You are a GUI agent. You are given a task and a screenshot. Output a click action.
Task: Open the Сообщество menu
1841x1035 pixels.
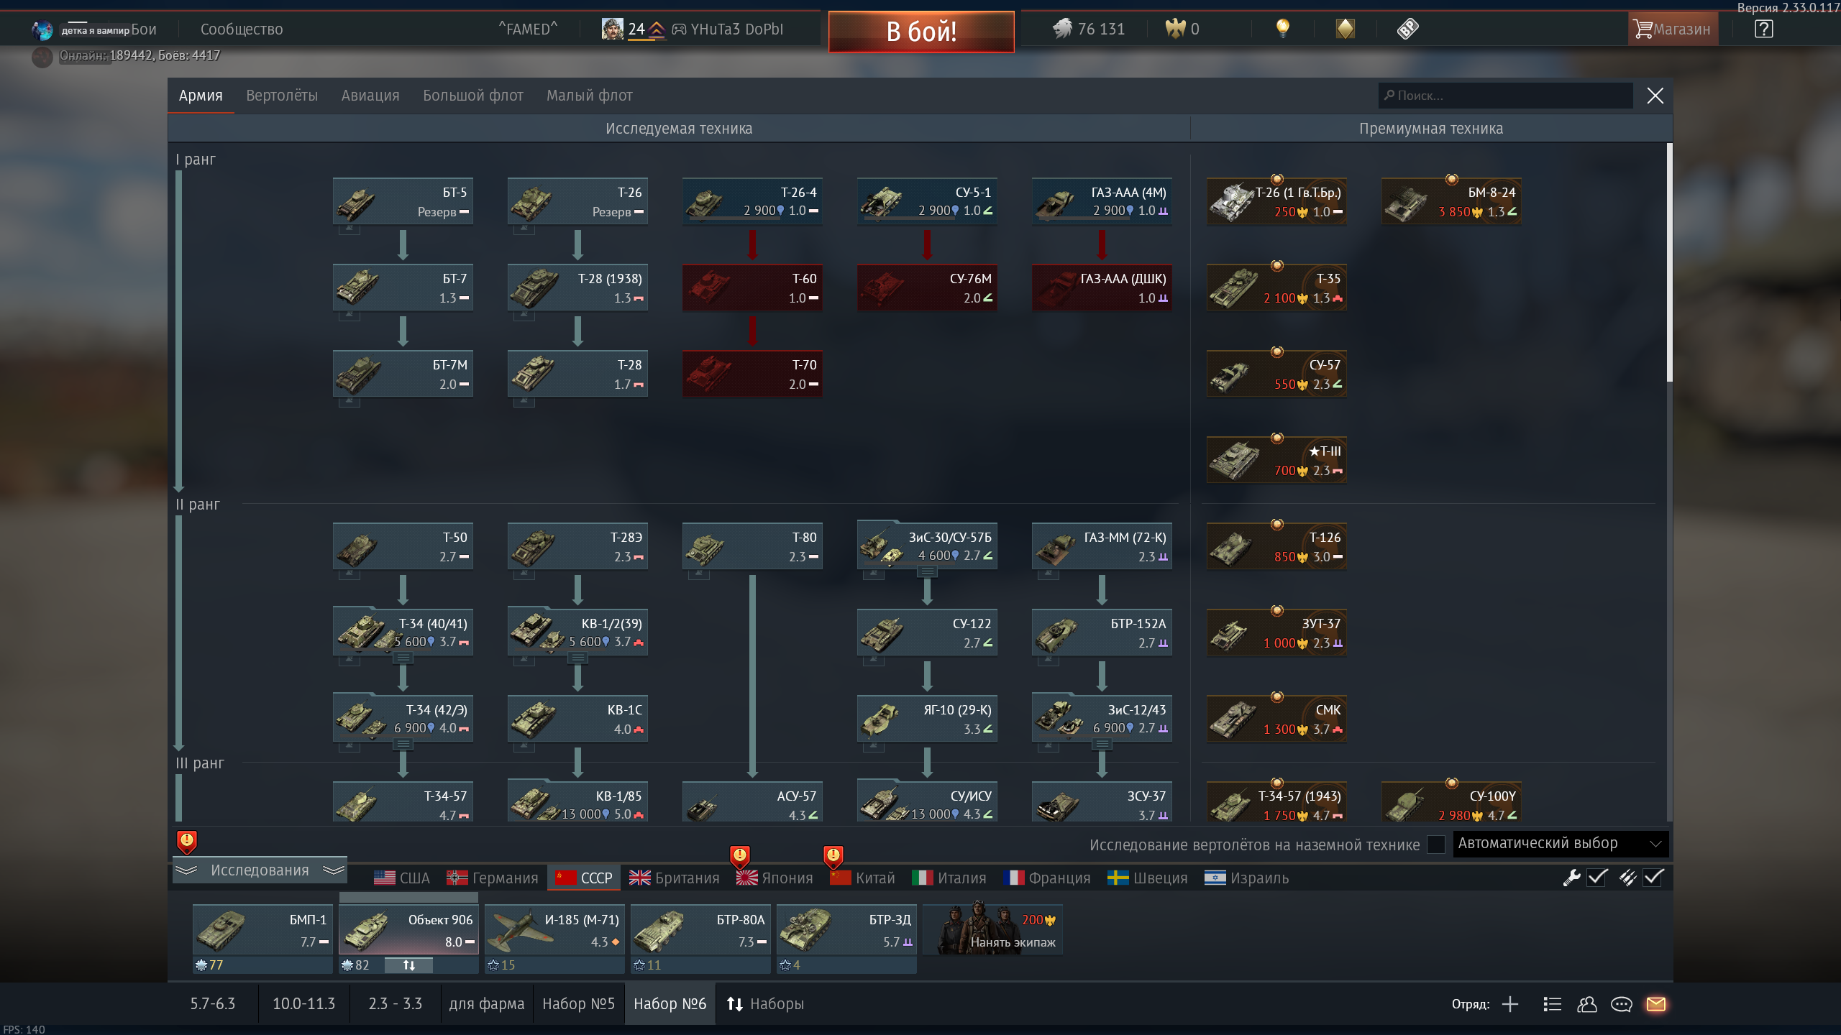tap(242, 29)
